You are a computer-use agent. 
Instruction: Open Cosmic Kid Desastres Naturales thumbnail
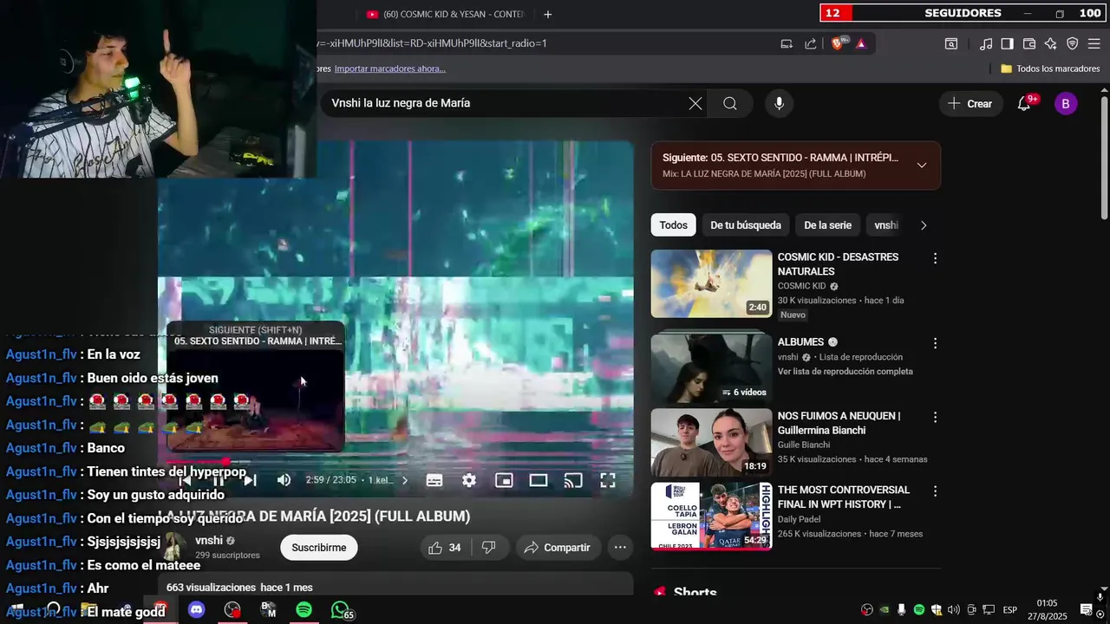[711, 283]
